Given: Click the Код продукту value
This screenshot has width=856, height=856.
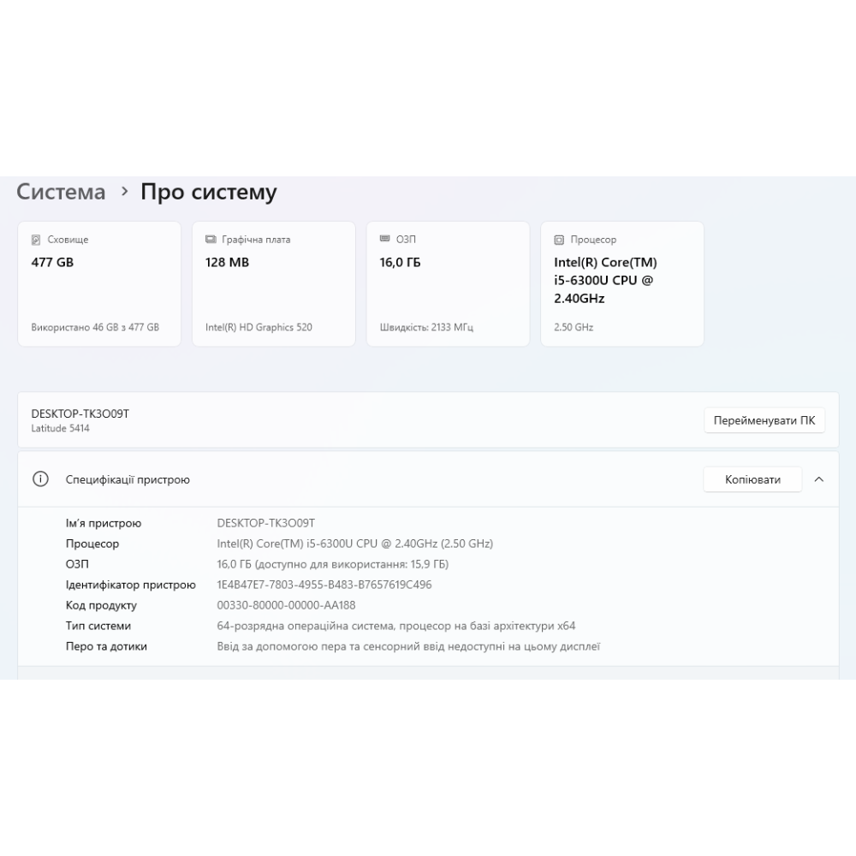Looking at the screenshot, I should pos(286,605).
